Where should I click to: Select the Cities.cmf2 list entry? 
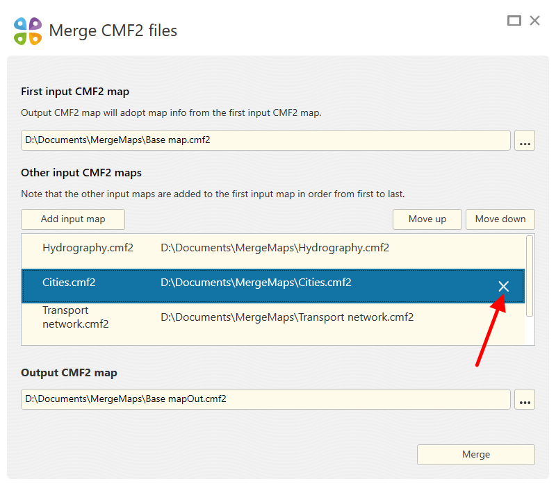pyautogui.click(x=69, y=283)
